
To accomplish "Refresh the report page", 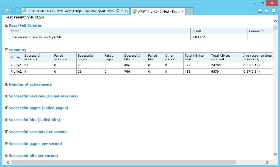I will pos(126,11).
